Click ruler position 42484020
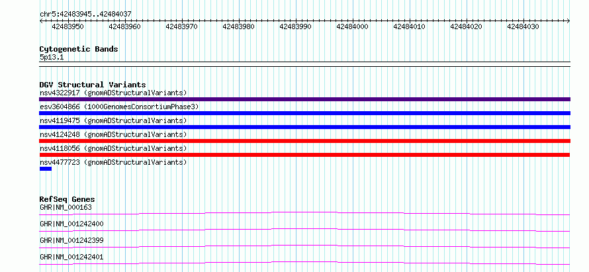589x272 pixels. (466, 26)
